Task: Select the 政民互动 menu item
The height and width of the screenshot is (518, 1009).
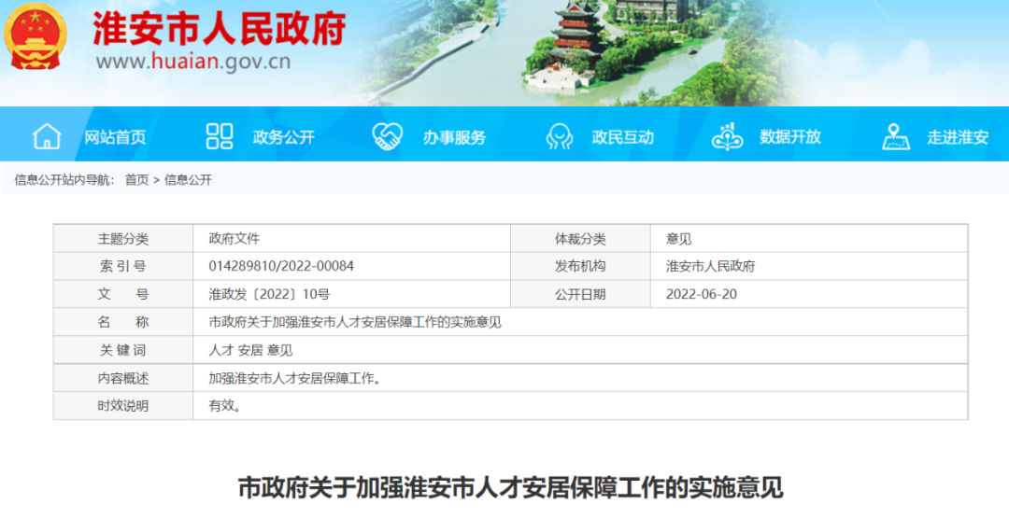Action: click(622, 137)
